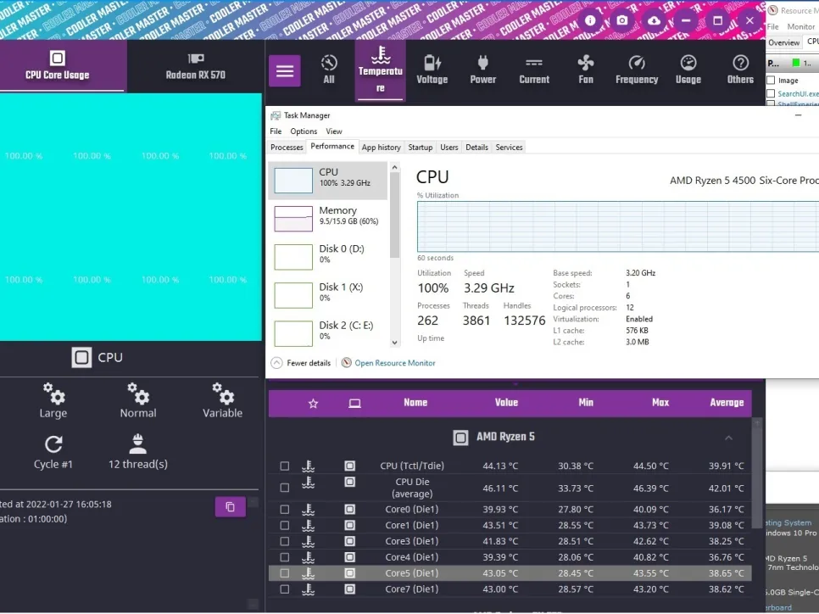Click Task Manager sidebar scroll up arrow
819x614 pixels.
tap(395, 167)
